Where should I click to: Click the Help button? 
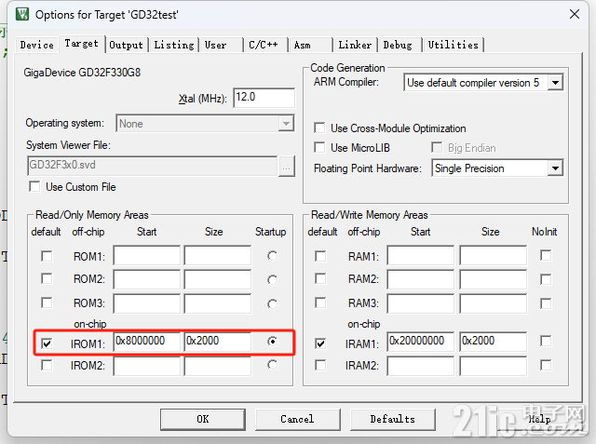coord(540,419)
